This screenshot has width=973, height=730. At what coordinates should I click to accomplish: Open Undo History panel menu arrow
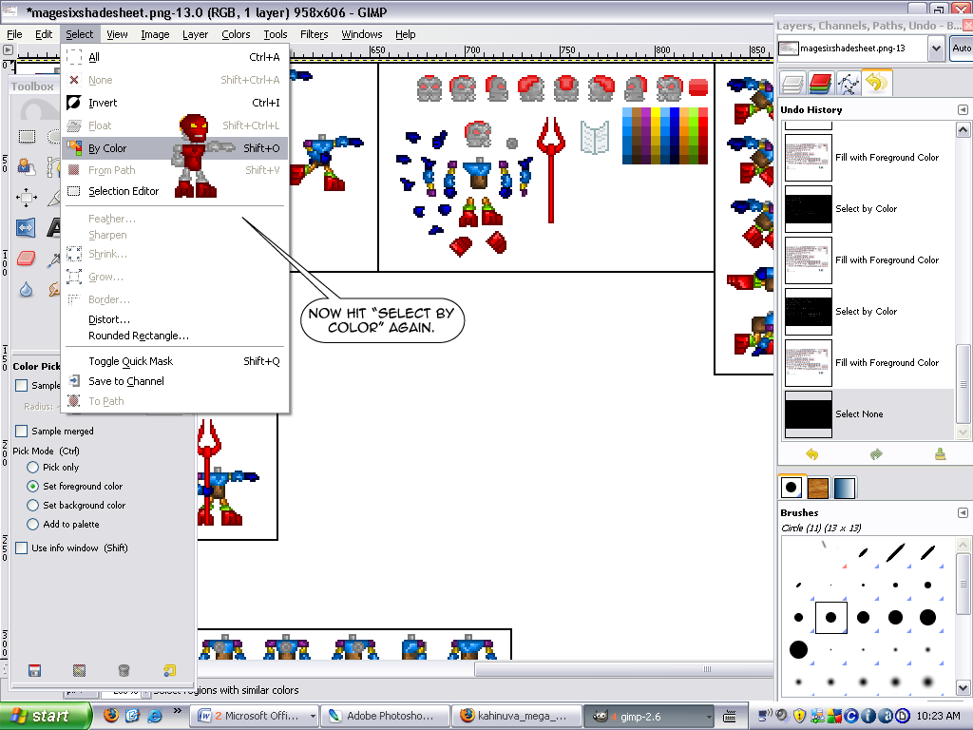[963, 110]
